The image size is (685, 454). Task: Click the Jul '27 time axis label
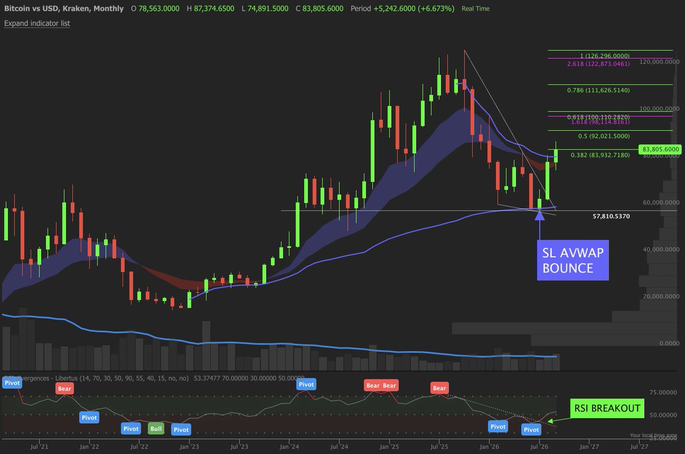click(640, 447)
